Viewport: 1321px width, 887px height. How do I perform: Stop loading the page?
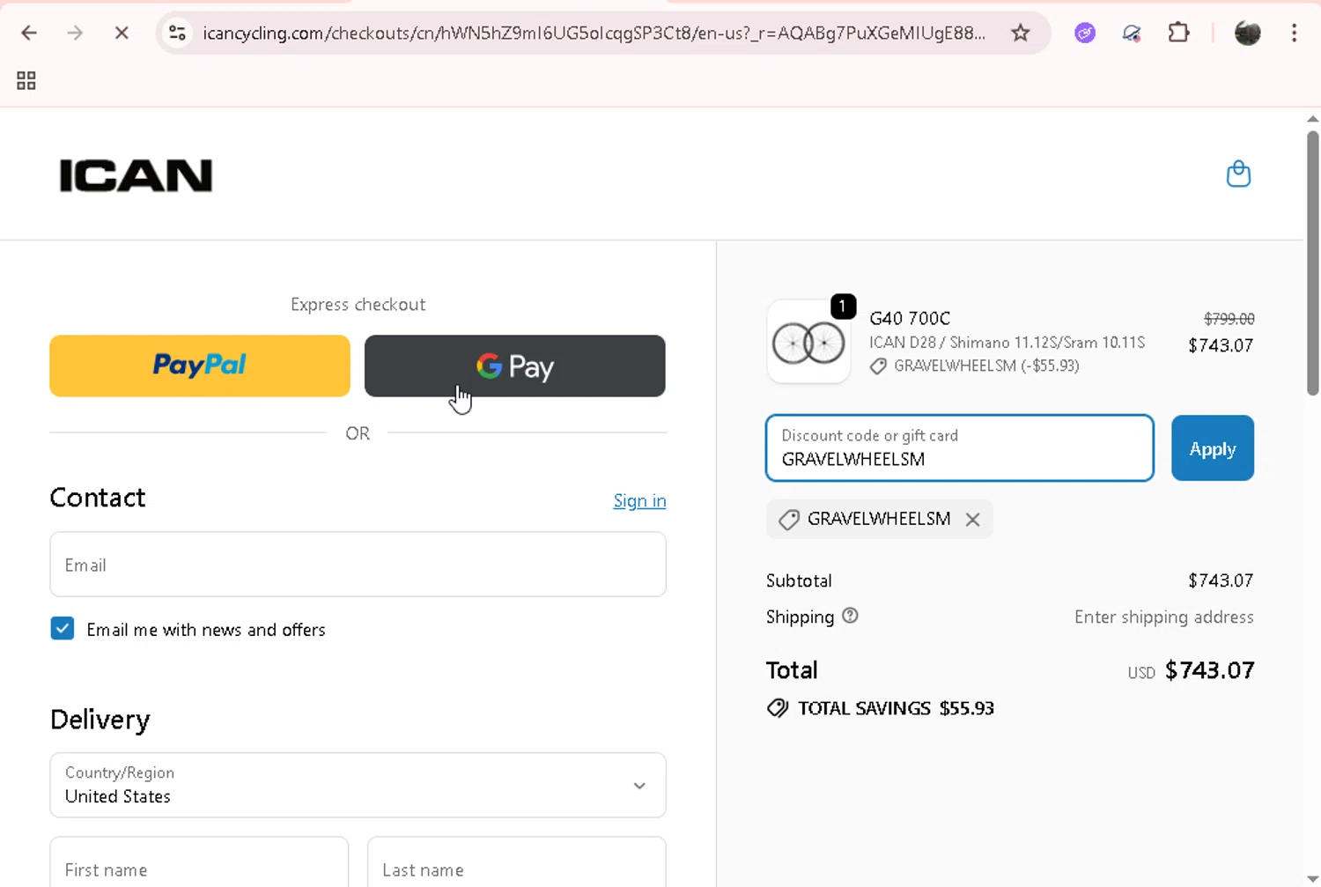122,33
